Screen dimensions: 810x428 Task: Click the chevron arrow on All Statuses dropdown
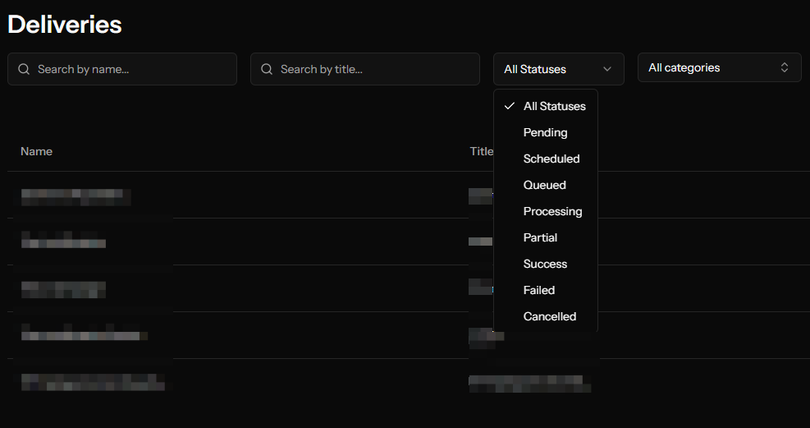(x=607, y=70)
